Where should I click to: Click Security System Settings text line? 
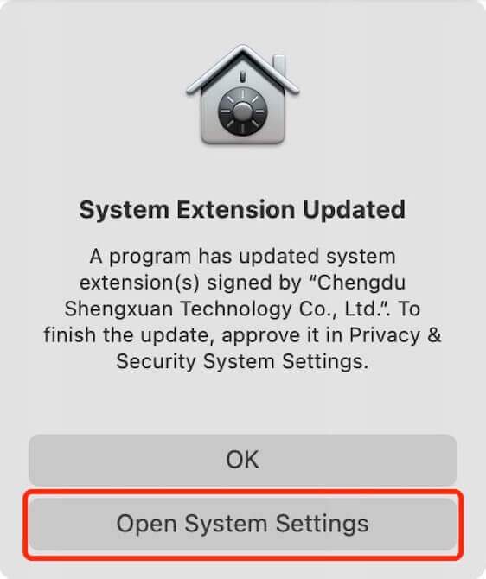coord(242,361)
